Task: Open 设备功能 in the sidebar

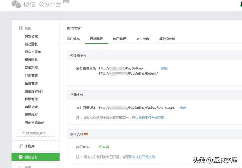Action: click(31, 68)
